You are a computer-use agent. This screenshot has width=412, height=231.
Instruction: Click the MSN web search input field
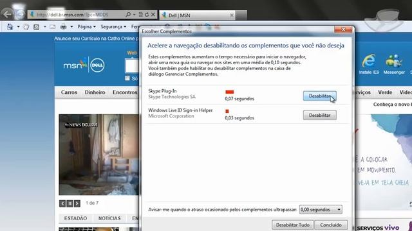tap(132, 65)
